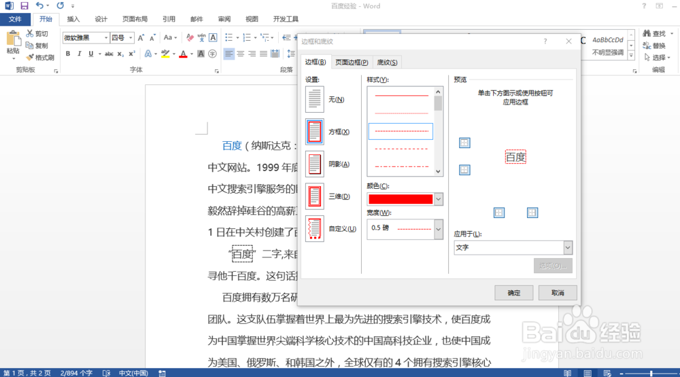
Task: Copy selection with 复制
Action: coord(37,46)
